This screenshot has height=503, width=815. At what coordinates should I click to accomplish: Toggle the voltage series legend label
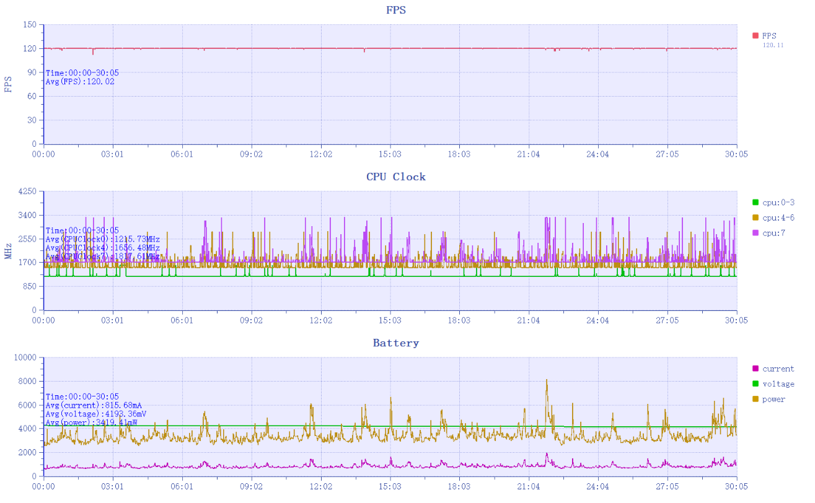point(778,384)
